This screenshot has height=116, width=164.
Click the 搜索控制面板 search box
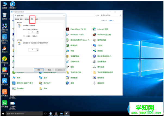[111, 15]
